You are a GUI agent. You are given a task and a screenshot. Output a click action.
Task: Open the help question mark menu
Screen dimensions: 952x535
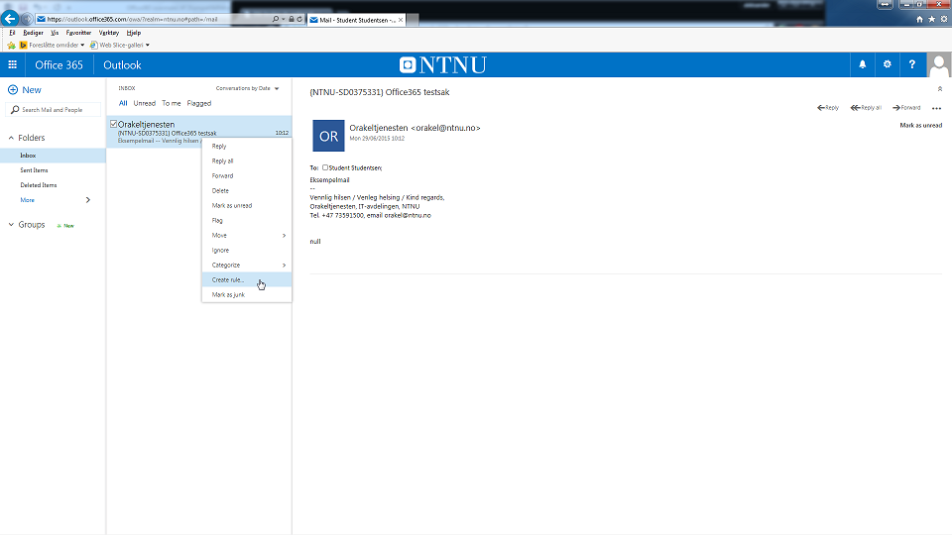[x=912, y=64]
